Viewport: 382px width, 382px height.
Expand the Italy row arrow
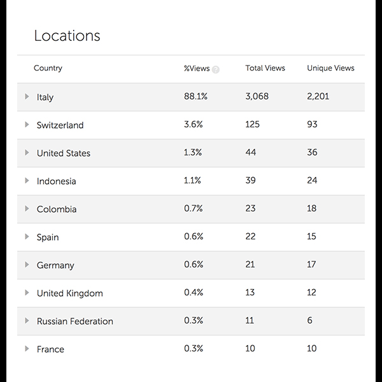(x=27, y=97)
